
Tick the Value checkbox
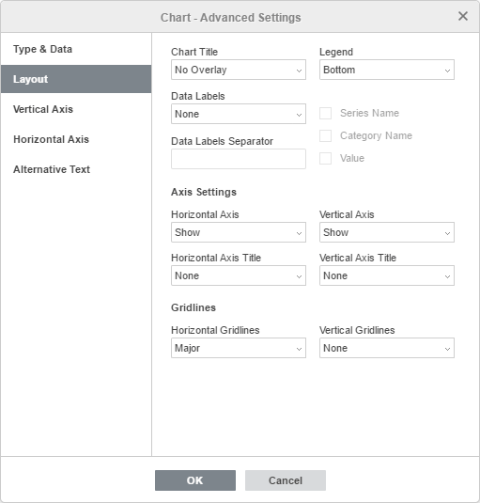[325, 158]
